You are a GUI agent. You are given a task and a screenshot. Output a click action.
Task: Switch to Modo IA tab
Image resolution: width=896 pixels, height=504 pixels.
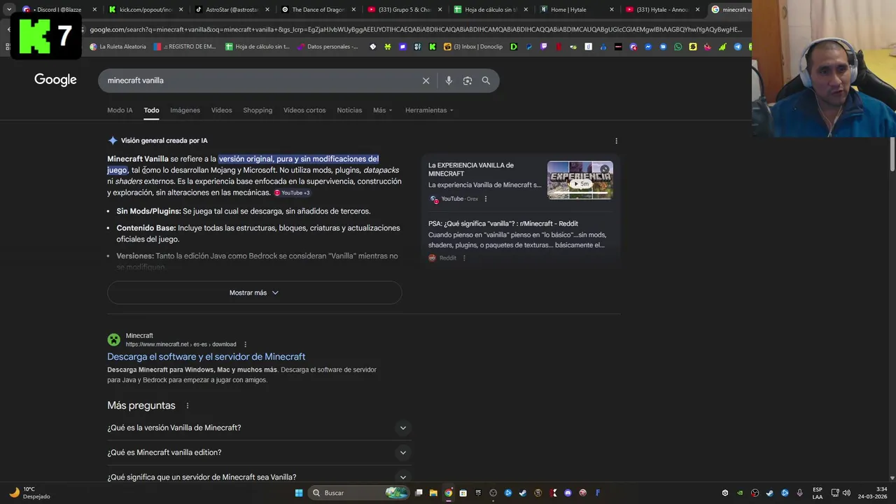tap(120, 111)
